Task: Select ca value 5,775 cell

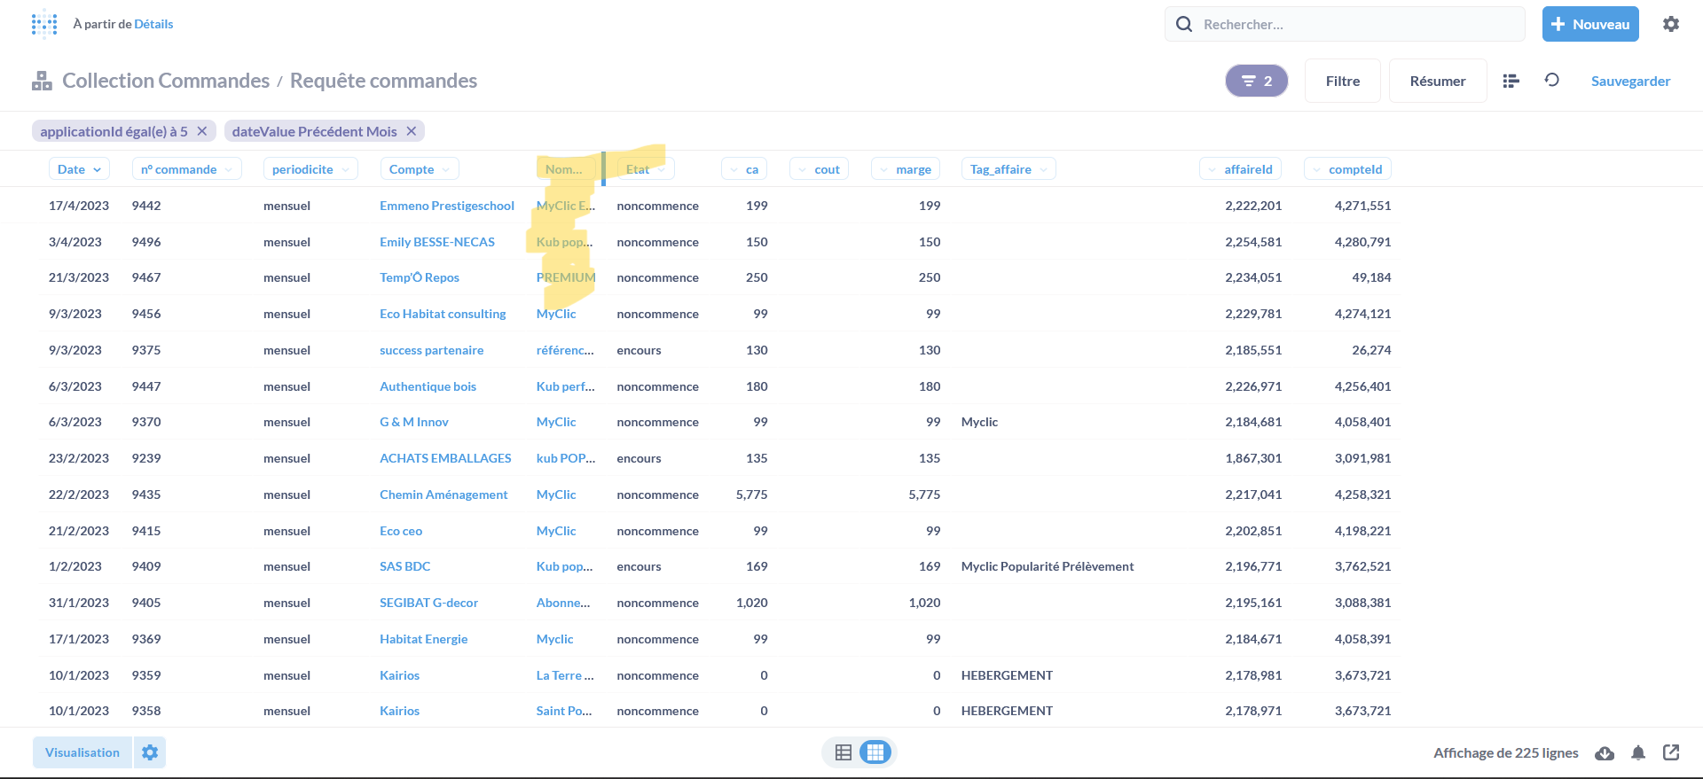Action: (751, 495)
